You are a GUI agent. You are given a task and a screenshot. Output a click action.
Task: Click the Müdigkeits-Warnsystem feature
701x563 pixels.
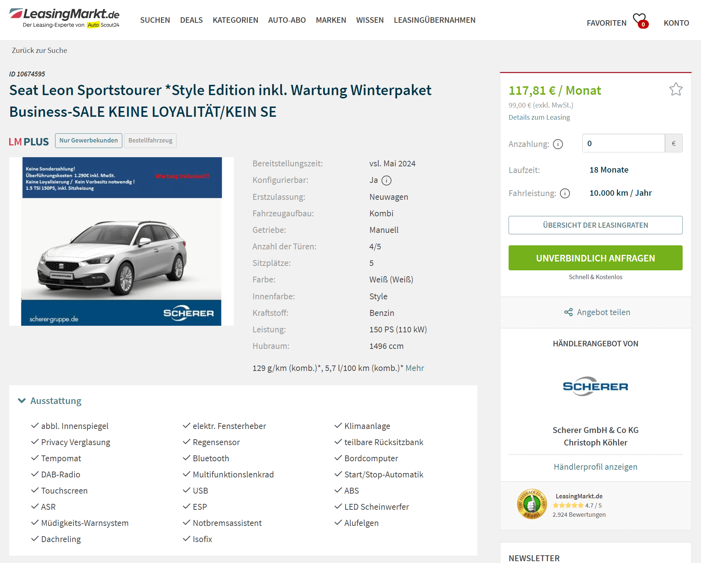pyautogui.click(x=85, y=523)
